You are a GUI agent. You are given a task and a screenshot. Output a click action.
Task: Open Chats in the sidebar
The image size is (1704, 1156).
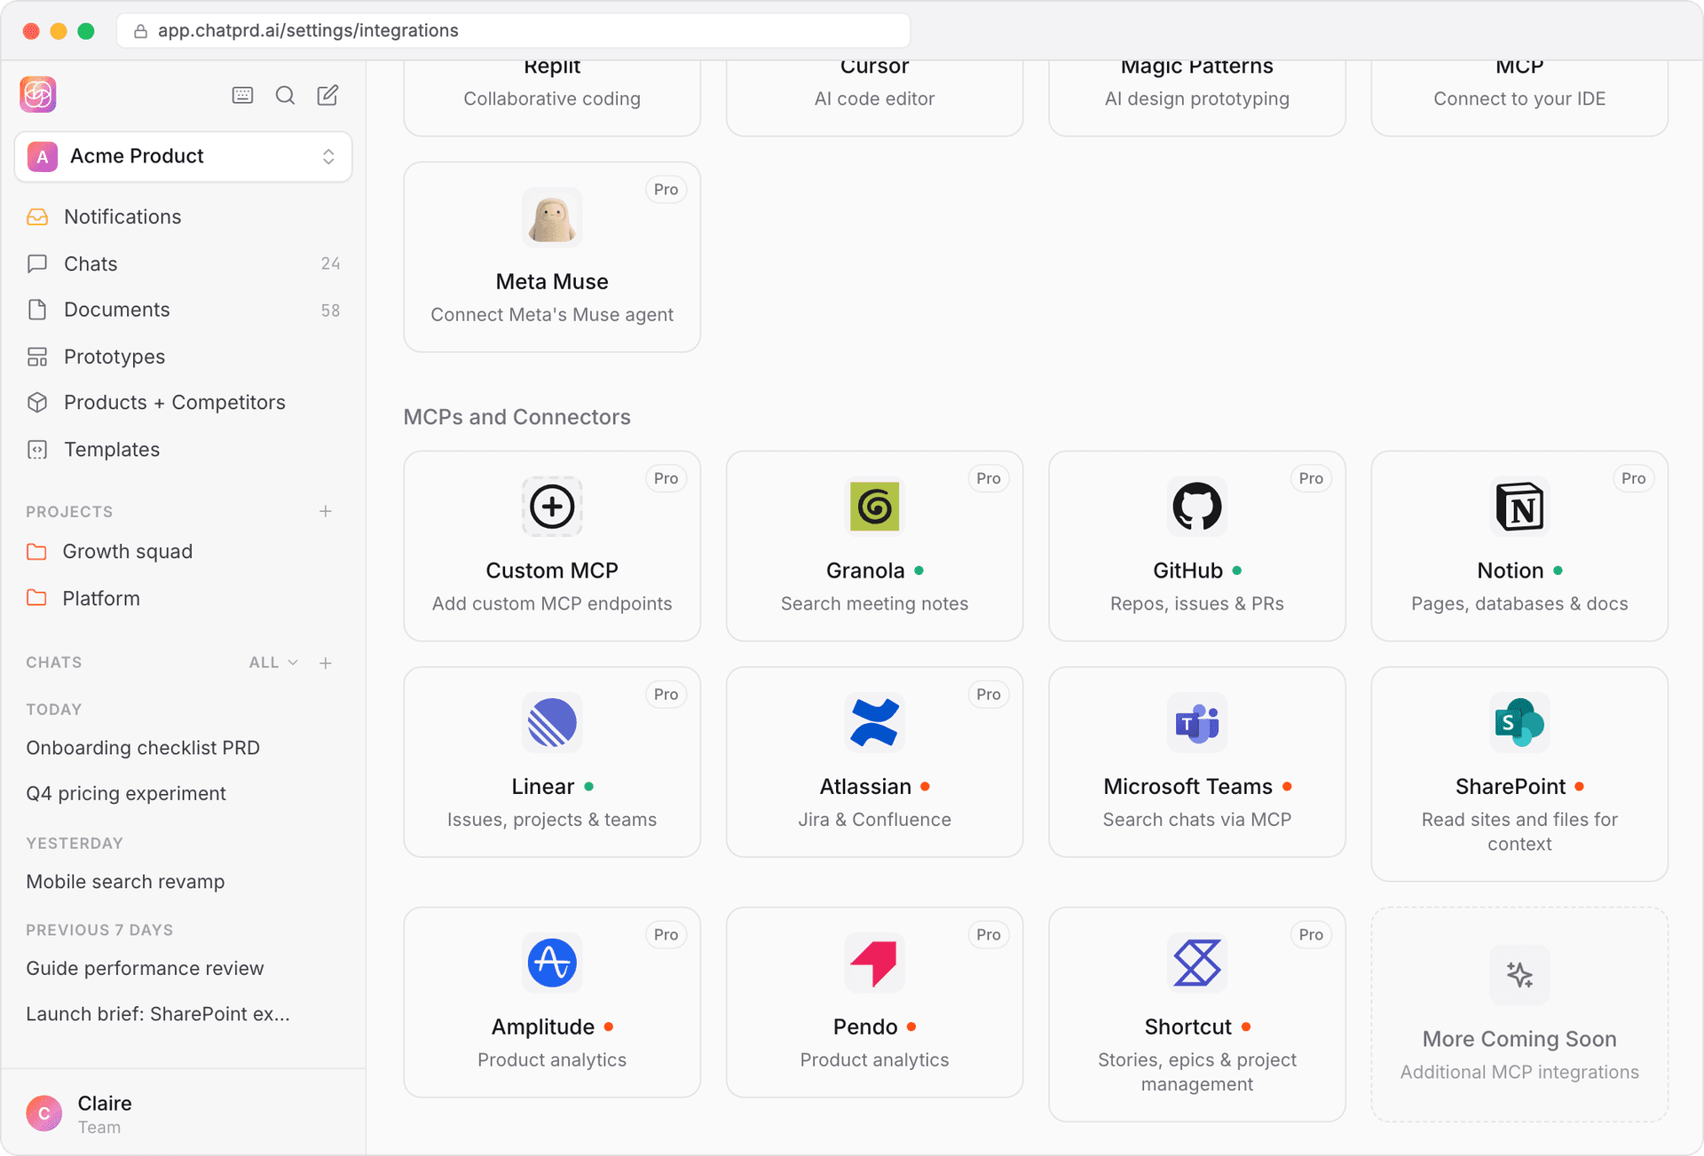(184, 263)
